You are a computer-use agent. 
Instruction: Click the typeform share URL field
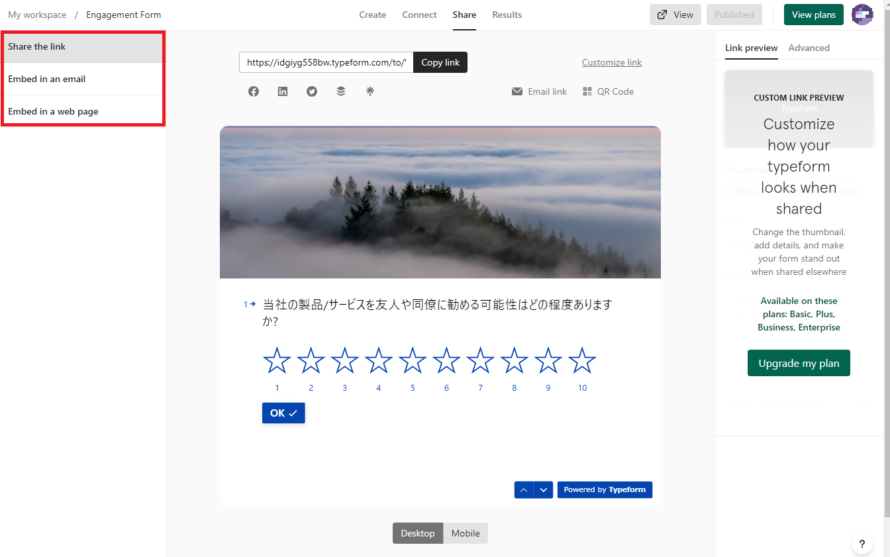coord(326,62)
